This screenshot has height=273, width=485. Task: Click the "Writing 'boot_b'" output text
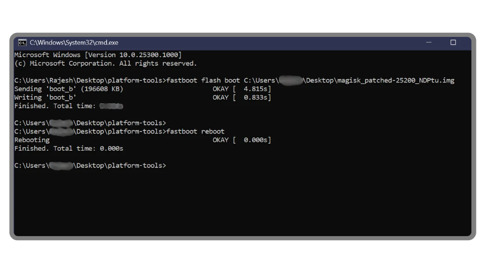(x=45, y=98)
